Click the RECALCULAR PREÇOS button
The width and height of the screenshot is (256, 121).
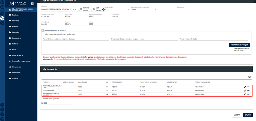pos(240,45)
